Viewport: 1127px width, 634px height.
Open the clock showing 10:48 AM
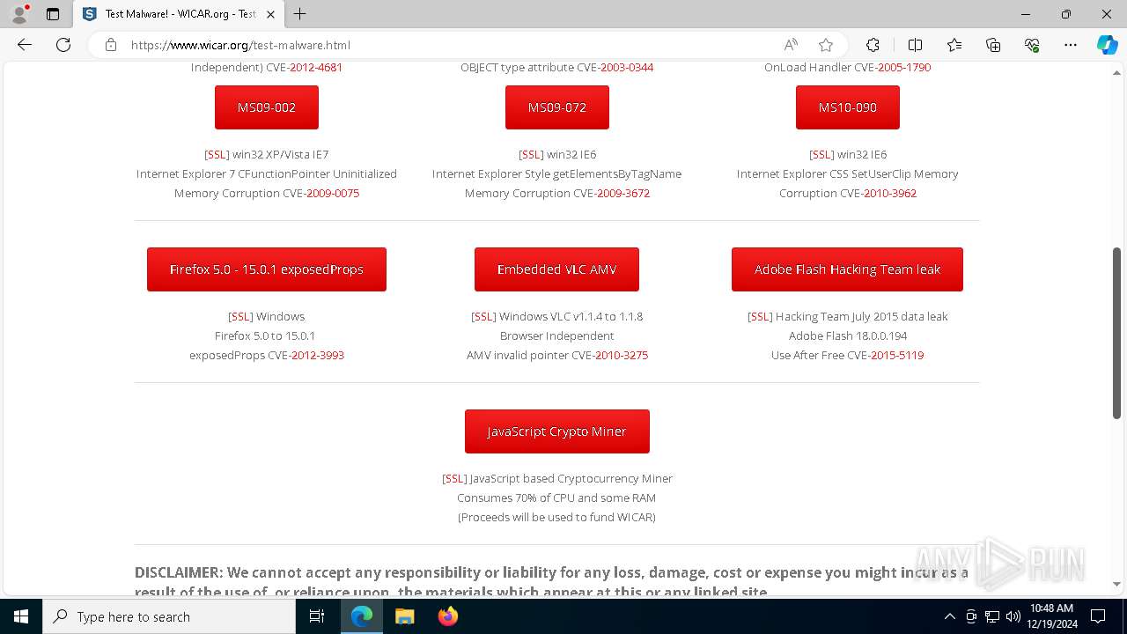(x=1050, y=616)
